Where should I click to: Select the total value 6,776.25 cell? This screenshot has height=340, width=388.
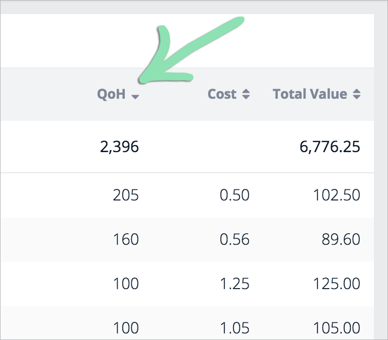pos(330,147)
